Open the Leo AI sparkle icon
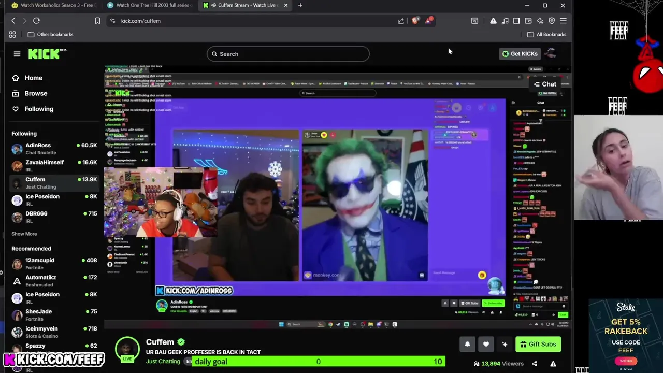 (x=540, y=21)
